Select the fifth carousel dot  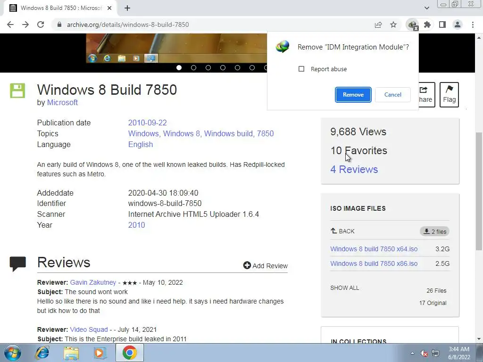coord(238,68)
